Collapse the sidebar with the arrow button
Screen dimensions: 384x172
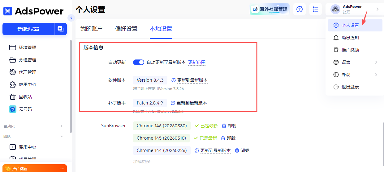pyautogui.click(x=71, y=18)
